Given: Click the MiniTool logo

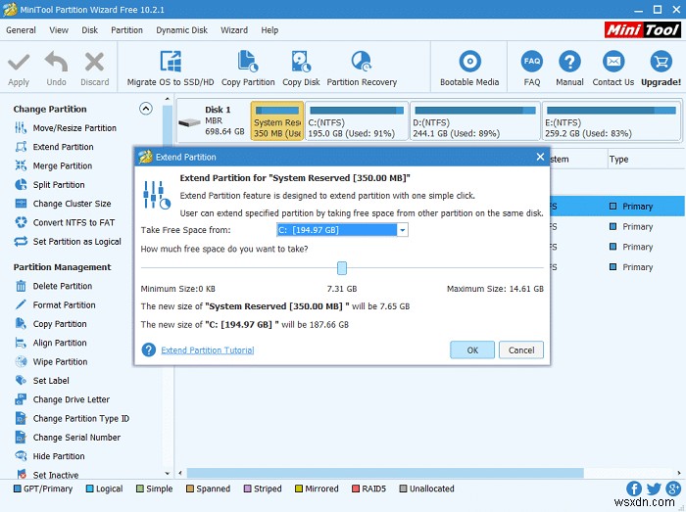Looking at the screenshot, I should [x=643, y=29].
